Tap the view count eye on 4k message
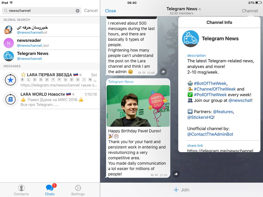Screen dimensions: 263x197 (152, 175)
